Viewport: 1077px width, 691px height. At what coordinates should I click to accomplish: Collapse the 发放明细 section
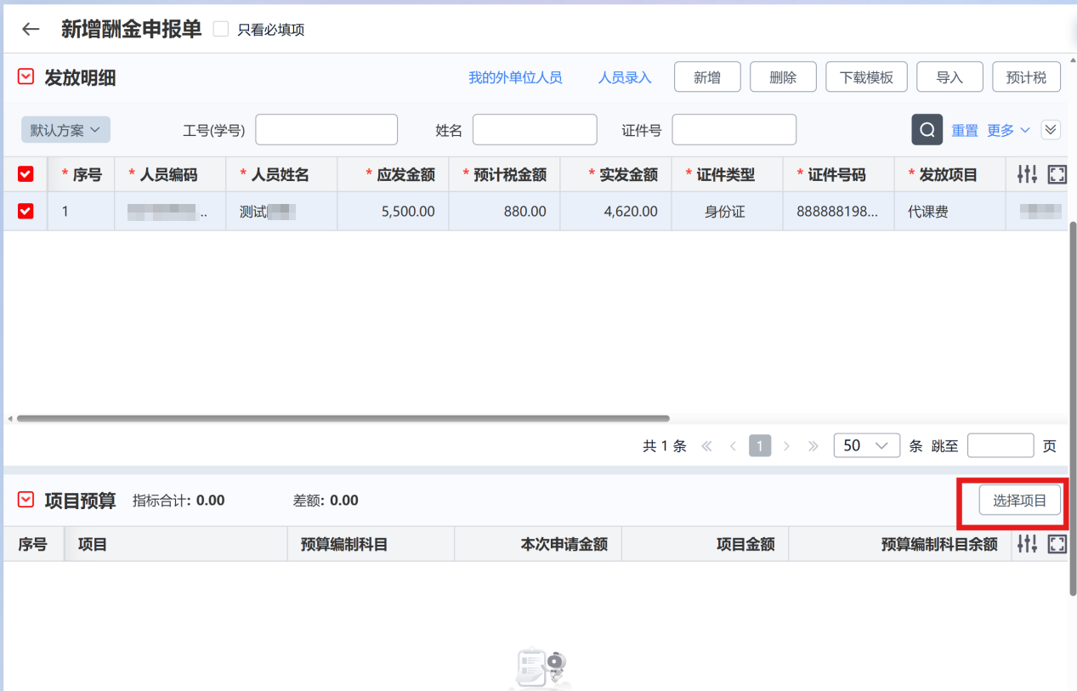[26, 77]
